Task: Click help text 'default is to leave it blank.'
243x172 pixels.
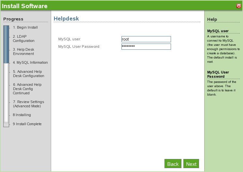Action: tap(221, 92)
